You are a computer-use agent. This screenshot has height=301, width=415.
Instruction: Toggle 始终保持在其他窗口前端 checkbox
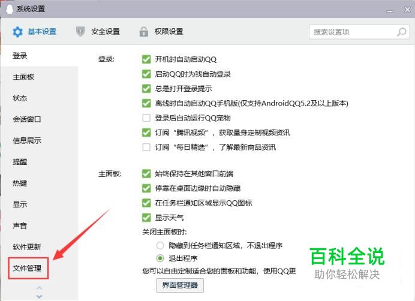pos(146,174)
